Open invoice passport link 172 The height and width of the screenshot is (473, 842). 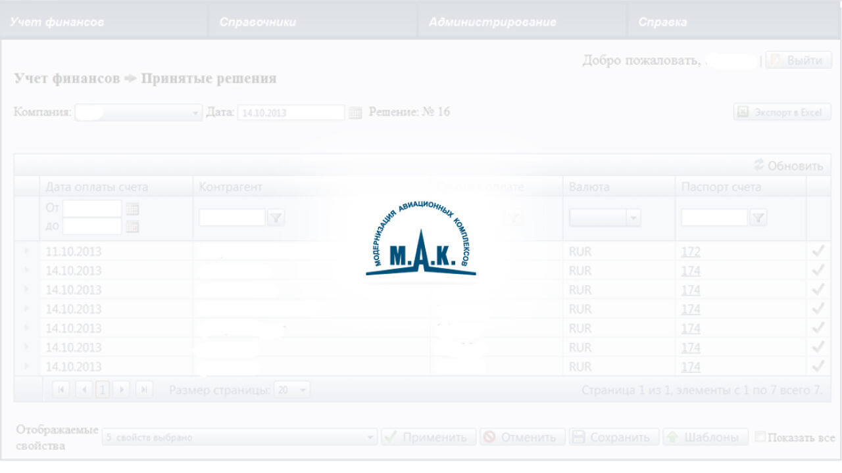691,251
